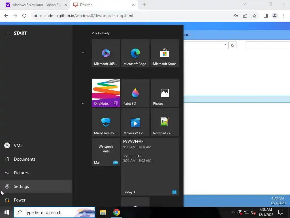Click the taskbar clock showing 4:38 AM
Viewport: 290px width, 218px height.
(x=266, y=212)
